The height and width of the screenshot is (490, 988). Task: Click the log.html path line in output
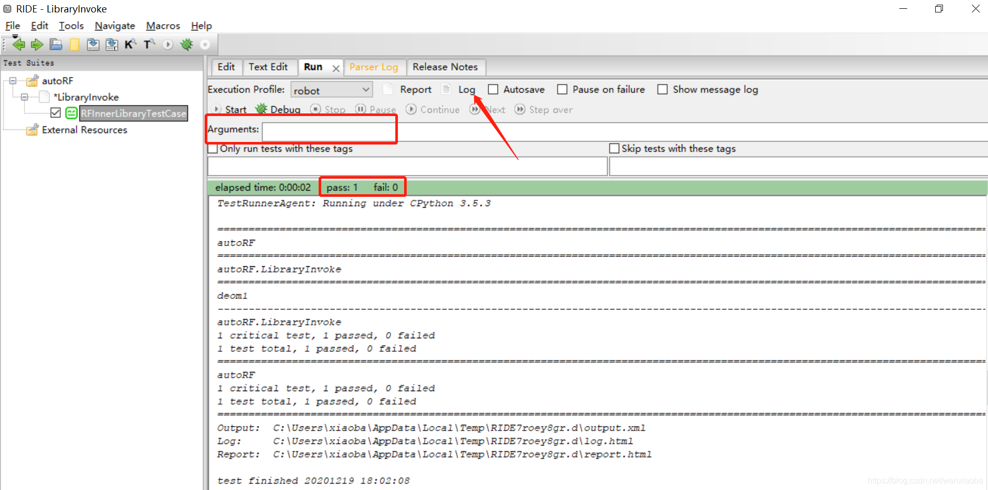click(x=425, y=441)
